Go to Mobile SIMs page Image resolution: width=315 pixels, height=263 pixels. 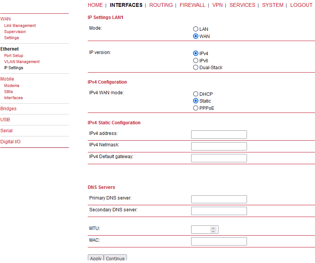pos(8,92)
